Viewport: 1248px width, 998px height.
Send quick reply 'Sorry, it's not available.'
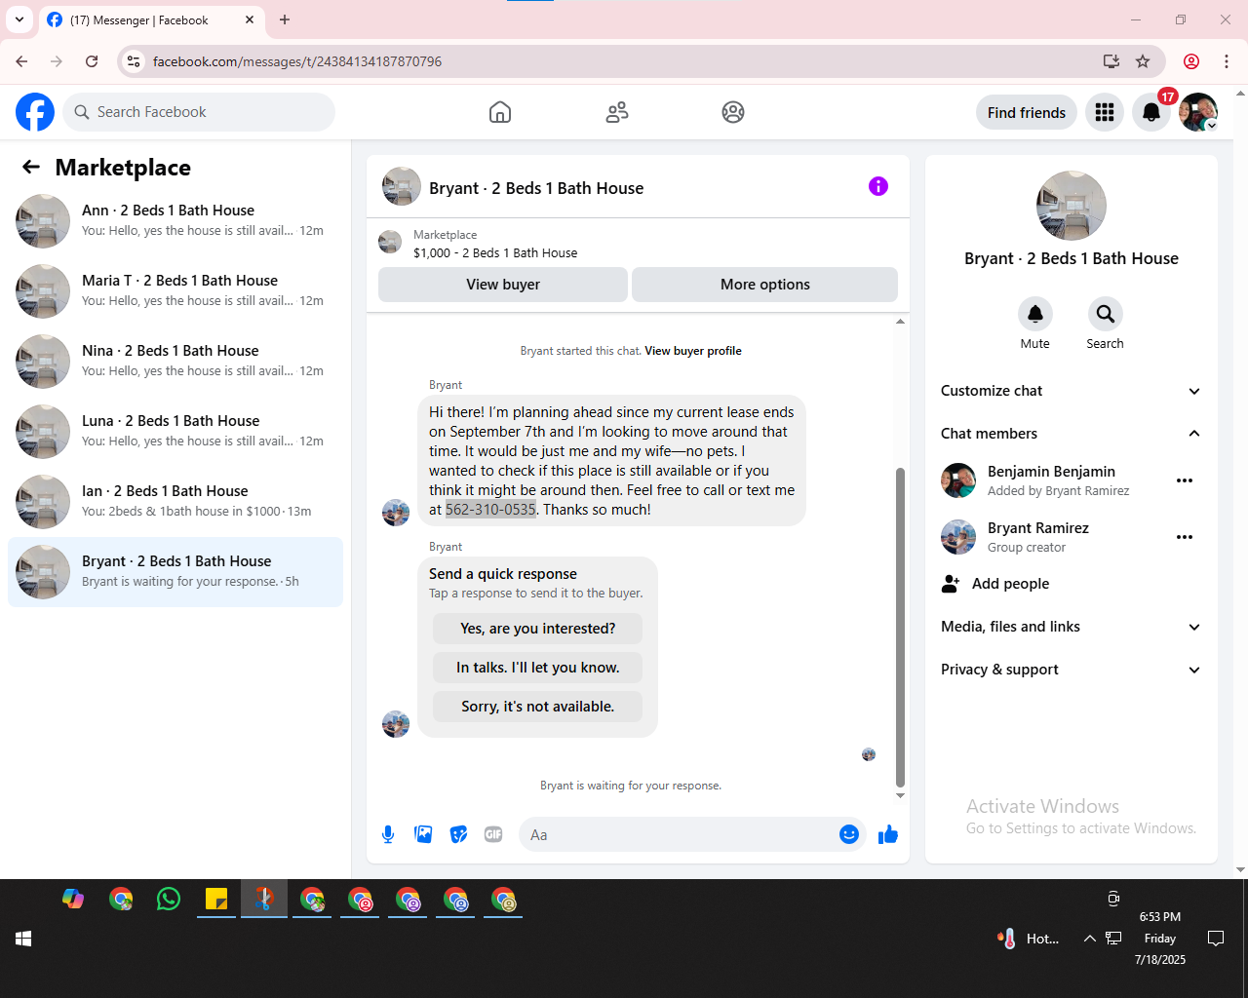[x=537, y=707]
